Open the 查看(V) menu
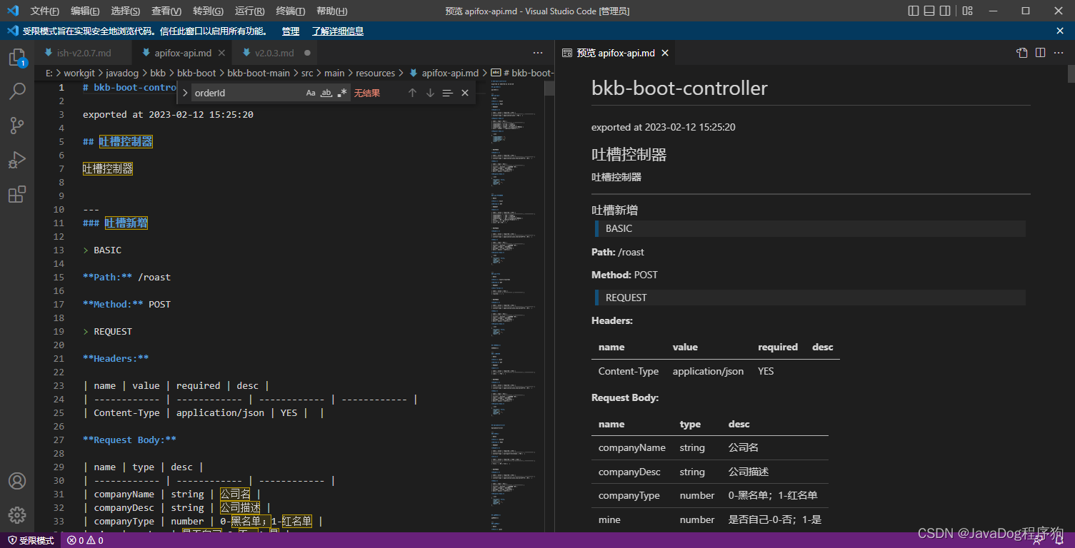The image size is (1075, 548). click(x=166, y=11)
